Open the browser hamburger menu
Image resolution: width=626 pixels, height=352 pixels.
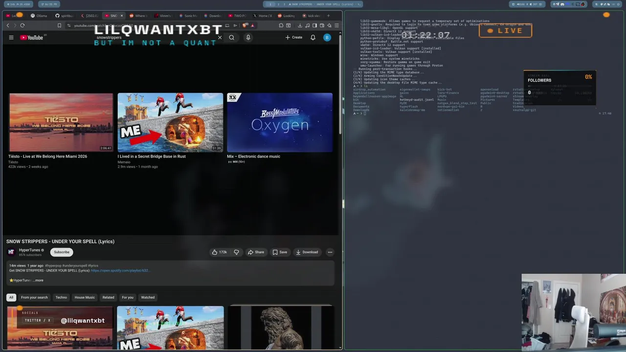(x=337, y=25)
